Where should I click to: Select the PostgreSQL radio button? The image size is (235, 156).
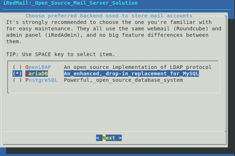click(17, 80)
